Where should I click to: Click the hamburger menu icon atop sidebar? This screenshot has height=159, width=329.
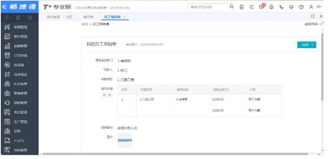pyautogui.click(x=7, y=18)
